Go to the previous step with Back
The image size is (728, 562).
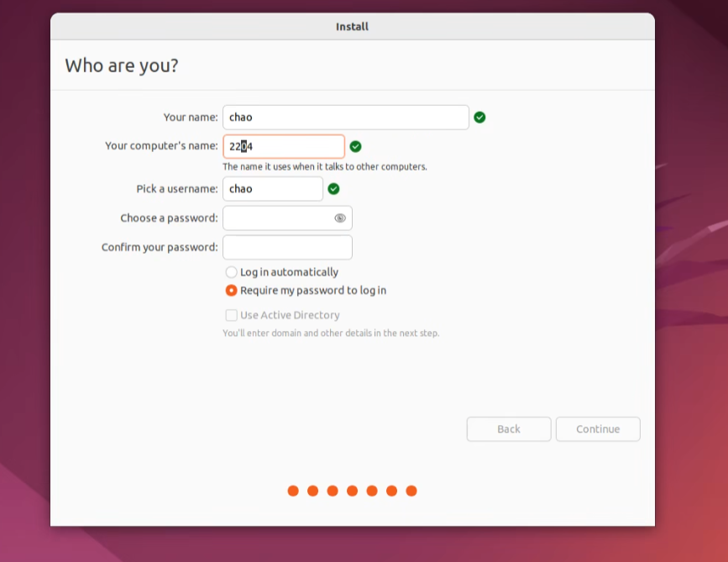coord(509,429)
